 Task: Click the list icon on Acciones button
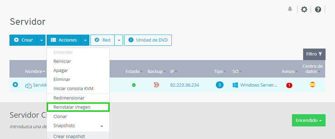53,40
